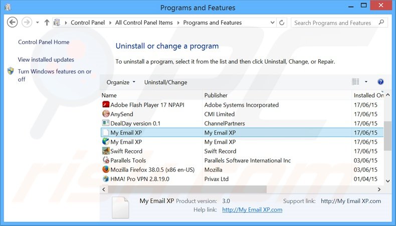Viewport: 396px width, 226px height.
Task: Open recent locations dropdown arrow
Action: pyautogui.click(x=38, y=23)
